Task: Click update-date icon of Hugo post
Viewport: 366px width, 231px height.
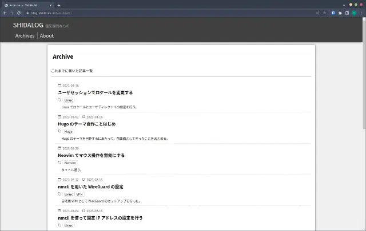Action: point(83,117)
